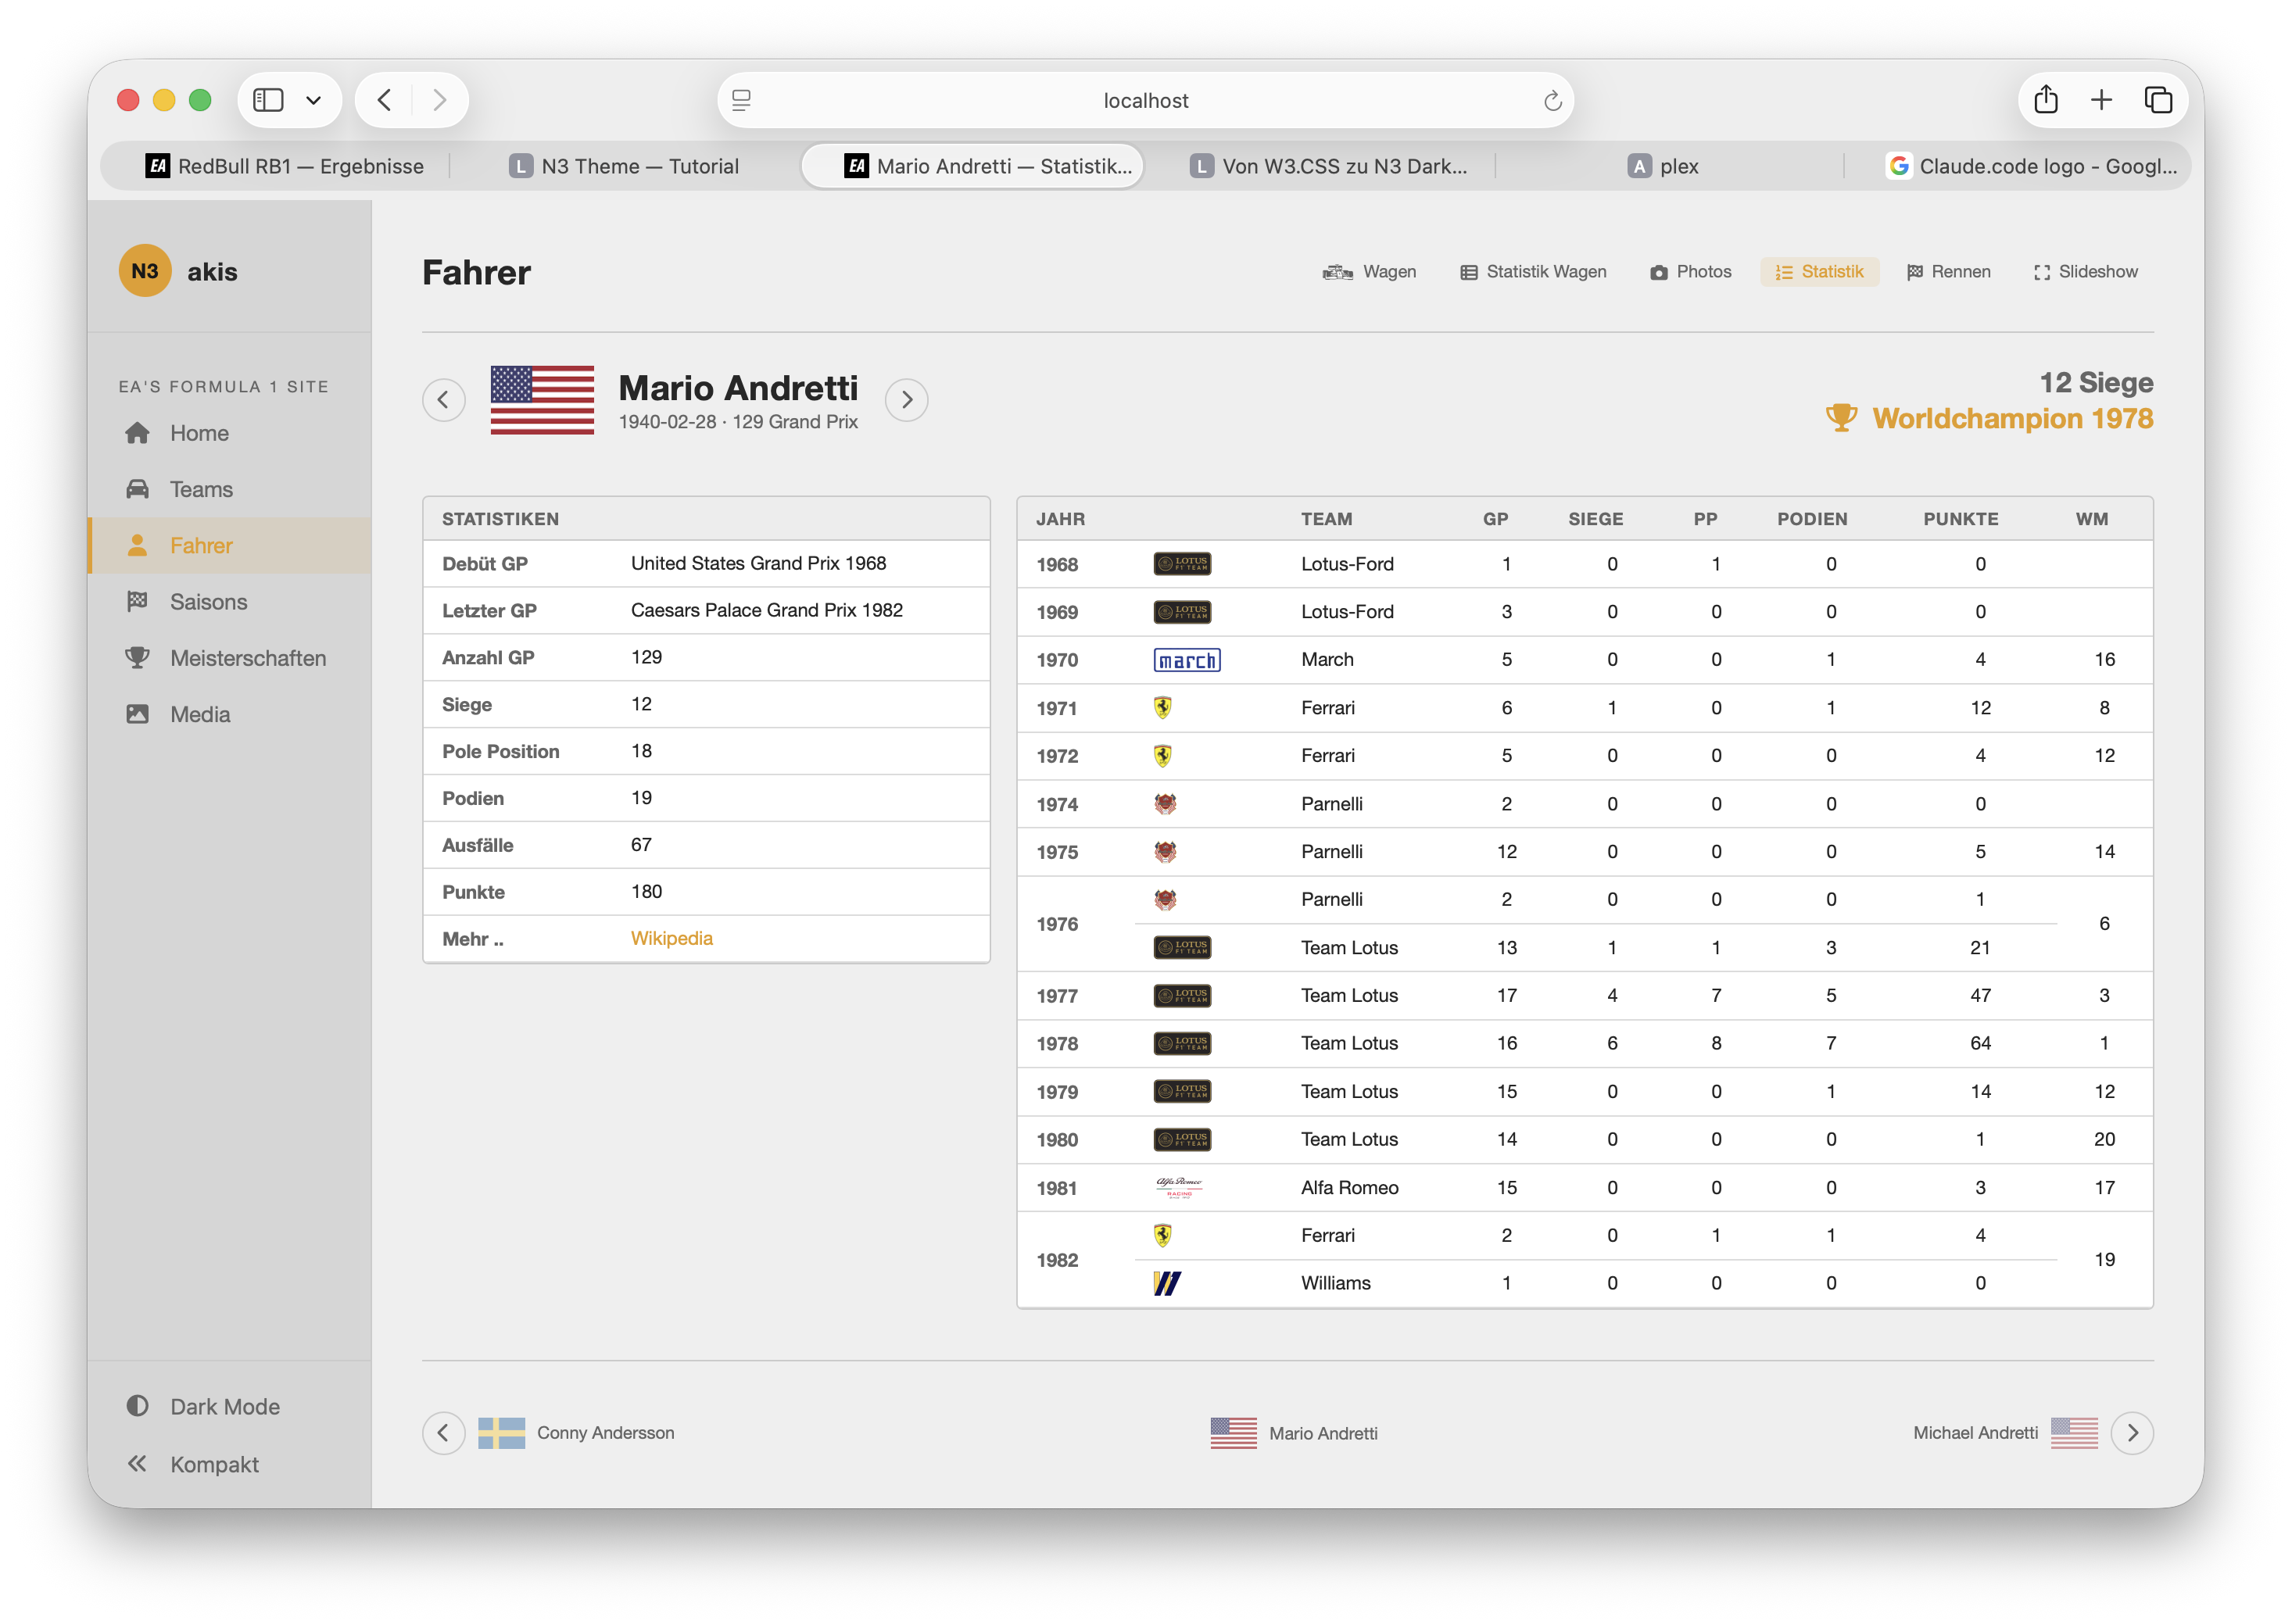Click the Ausfälle value 67

pyautogui.click(x=641, y=845)
